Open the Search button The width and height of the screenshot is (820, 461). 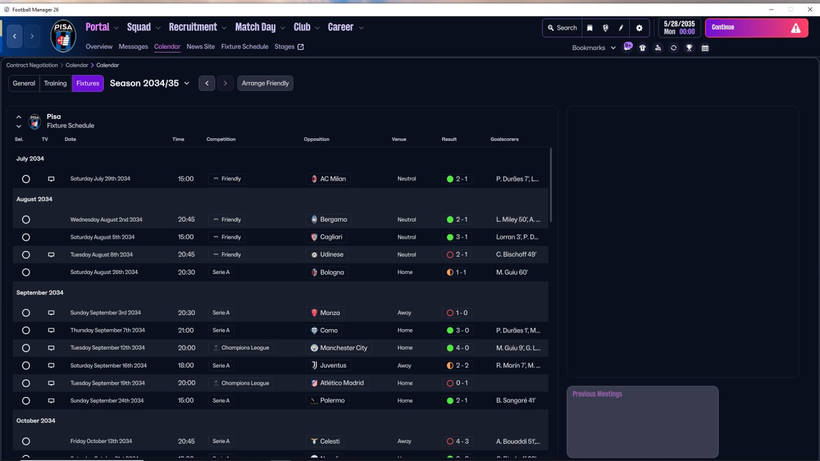(x=562, y=28)
